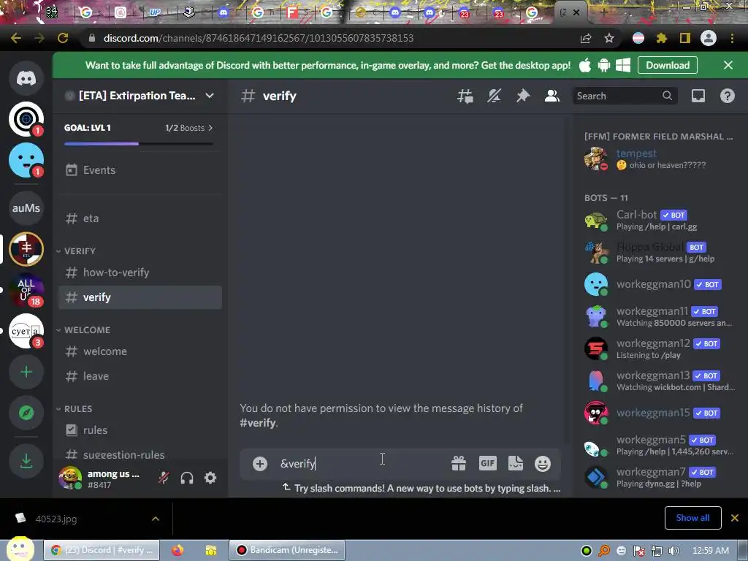Open own user avatar status panel

coord(70,478)
